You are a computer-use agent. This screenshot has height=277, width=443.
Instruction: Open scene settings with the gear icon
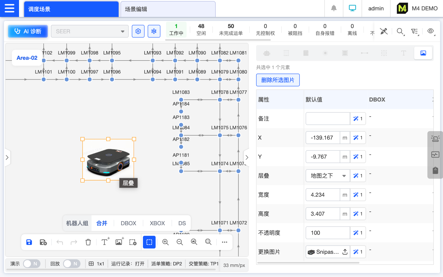pos(138,31)
